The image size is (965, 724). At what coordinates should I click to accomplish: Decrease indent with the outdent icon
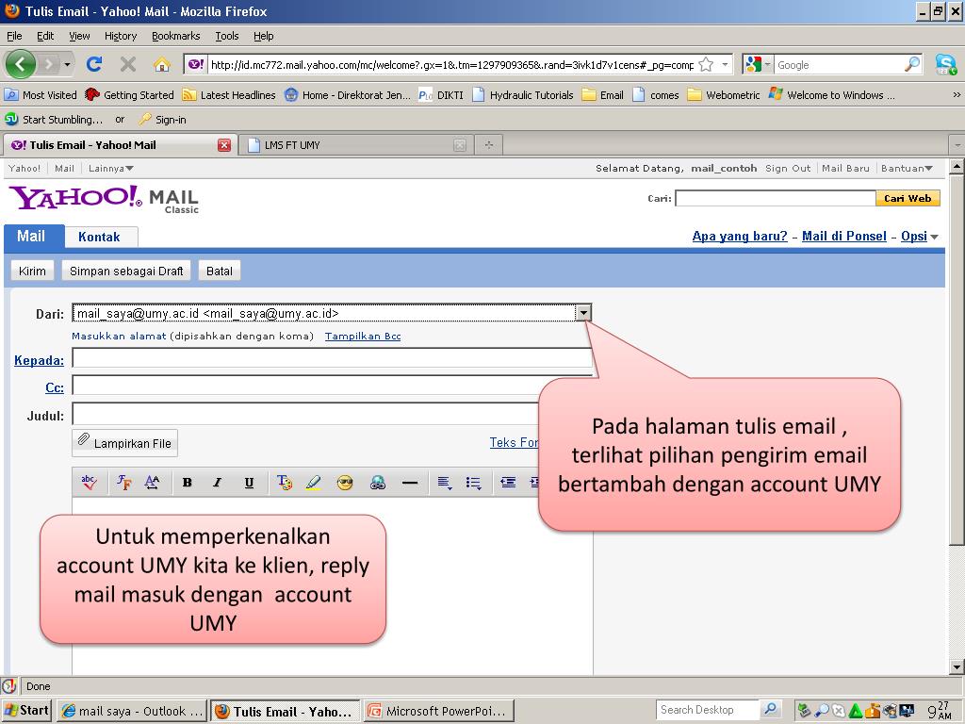click(x=508, y=484)
